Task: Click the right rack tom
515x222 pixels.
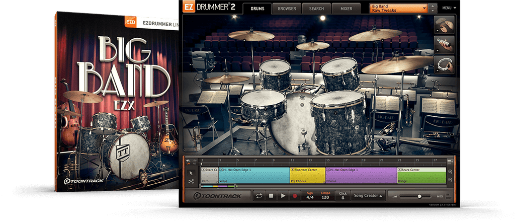Action: pyautogui.click(x=340, y=74)
